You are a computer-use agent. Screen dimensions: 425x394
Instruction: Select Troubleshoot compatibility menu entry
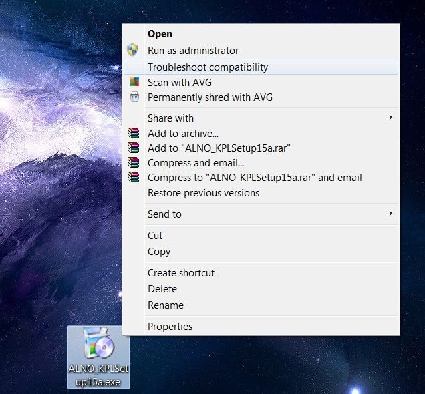coord(207,67)
